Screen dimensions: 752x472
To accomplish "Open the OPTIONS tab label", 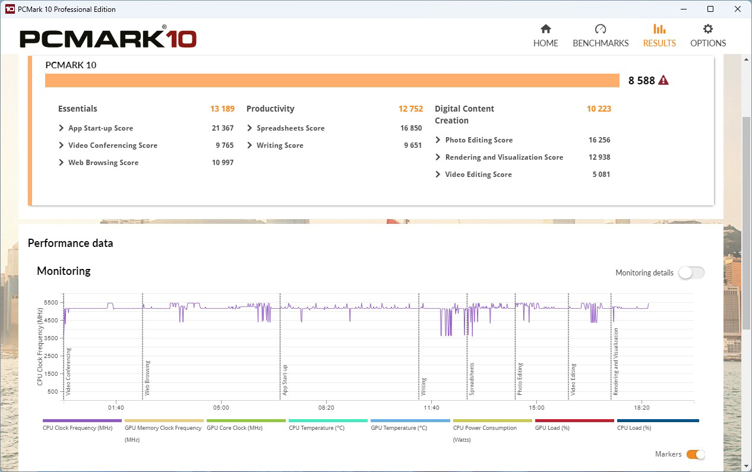I will point(708,43).
